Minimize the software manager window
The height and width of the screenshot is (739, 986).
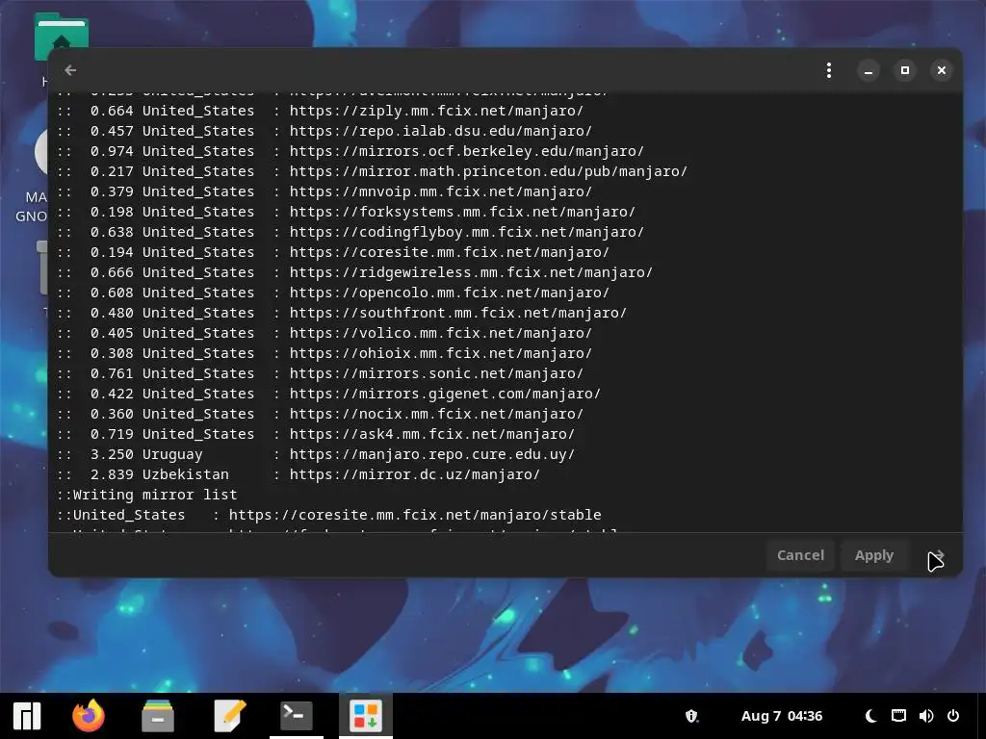coord(869,70)
